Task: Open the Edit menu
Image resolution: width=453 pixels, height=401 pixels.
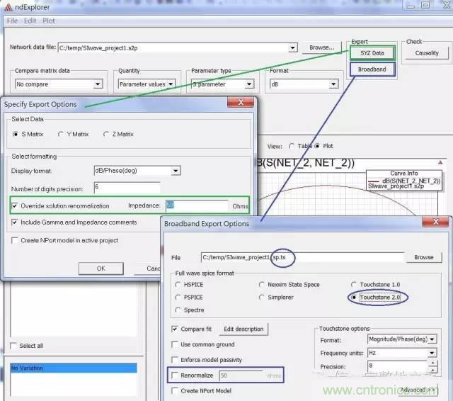Action: pos(30,21)
